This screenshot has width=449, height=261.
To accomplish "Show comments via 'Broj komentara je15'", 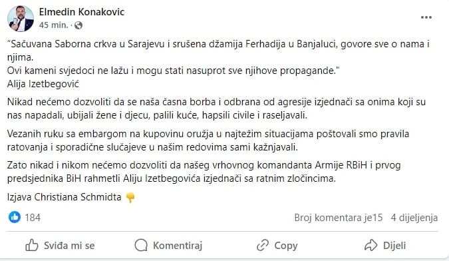I will click(x=338, y=218).
